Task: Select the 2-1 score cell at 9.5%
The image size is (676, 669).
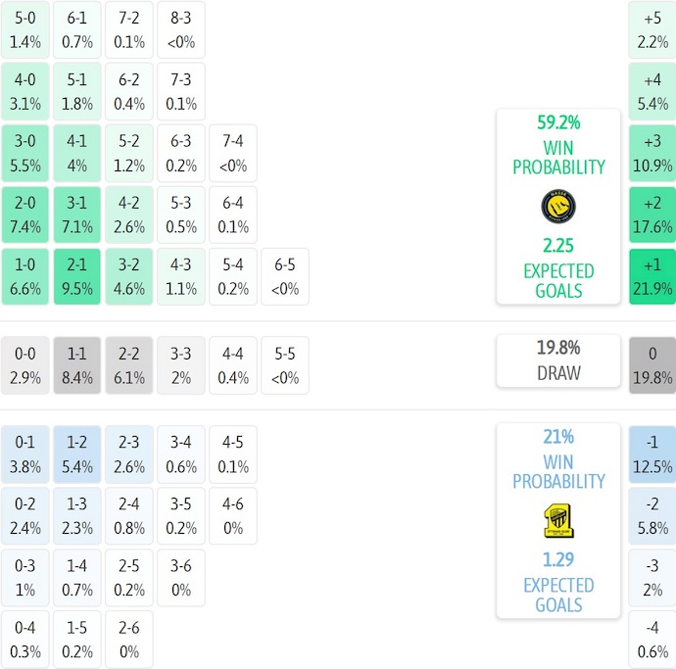Action: (77, 276)
